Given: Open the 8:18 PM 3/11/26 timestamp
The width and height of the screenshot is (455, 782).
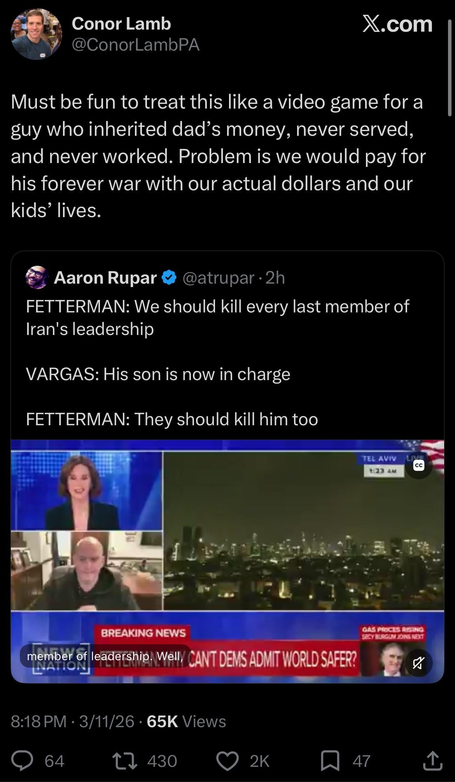Looking at the screenshot, I should (72, 721).
